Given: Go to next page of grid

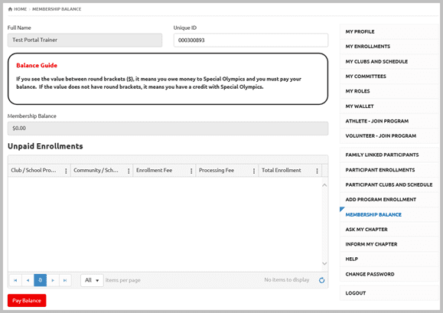Looking at the screenshot, I should (53, 280).
